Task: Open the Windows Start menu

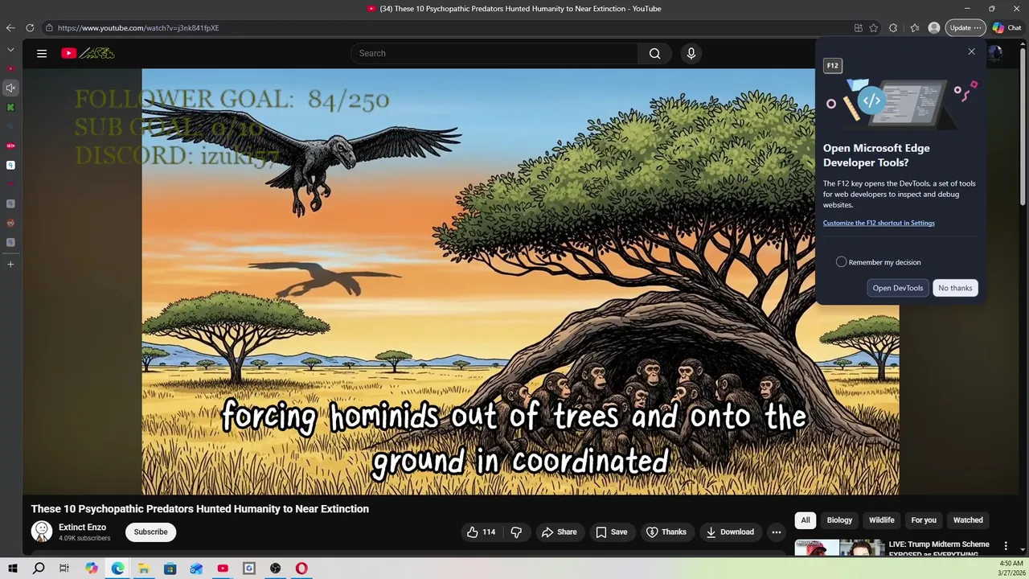Action: click(x=12, y=569)
